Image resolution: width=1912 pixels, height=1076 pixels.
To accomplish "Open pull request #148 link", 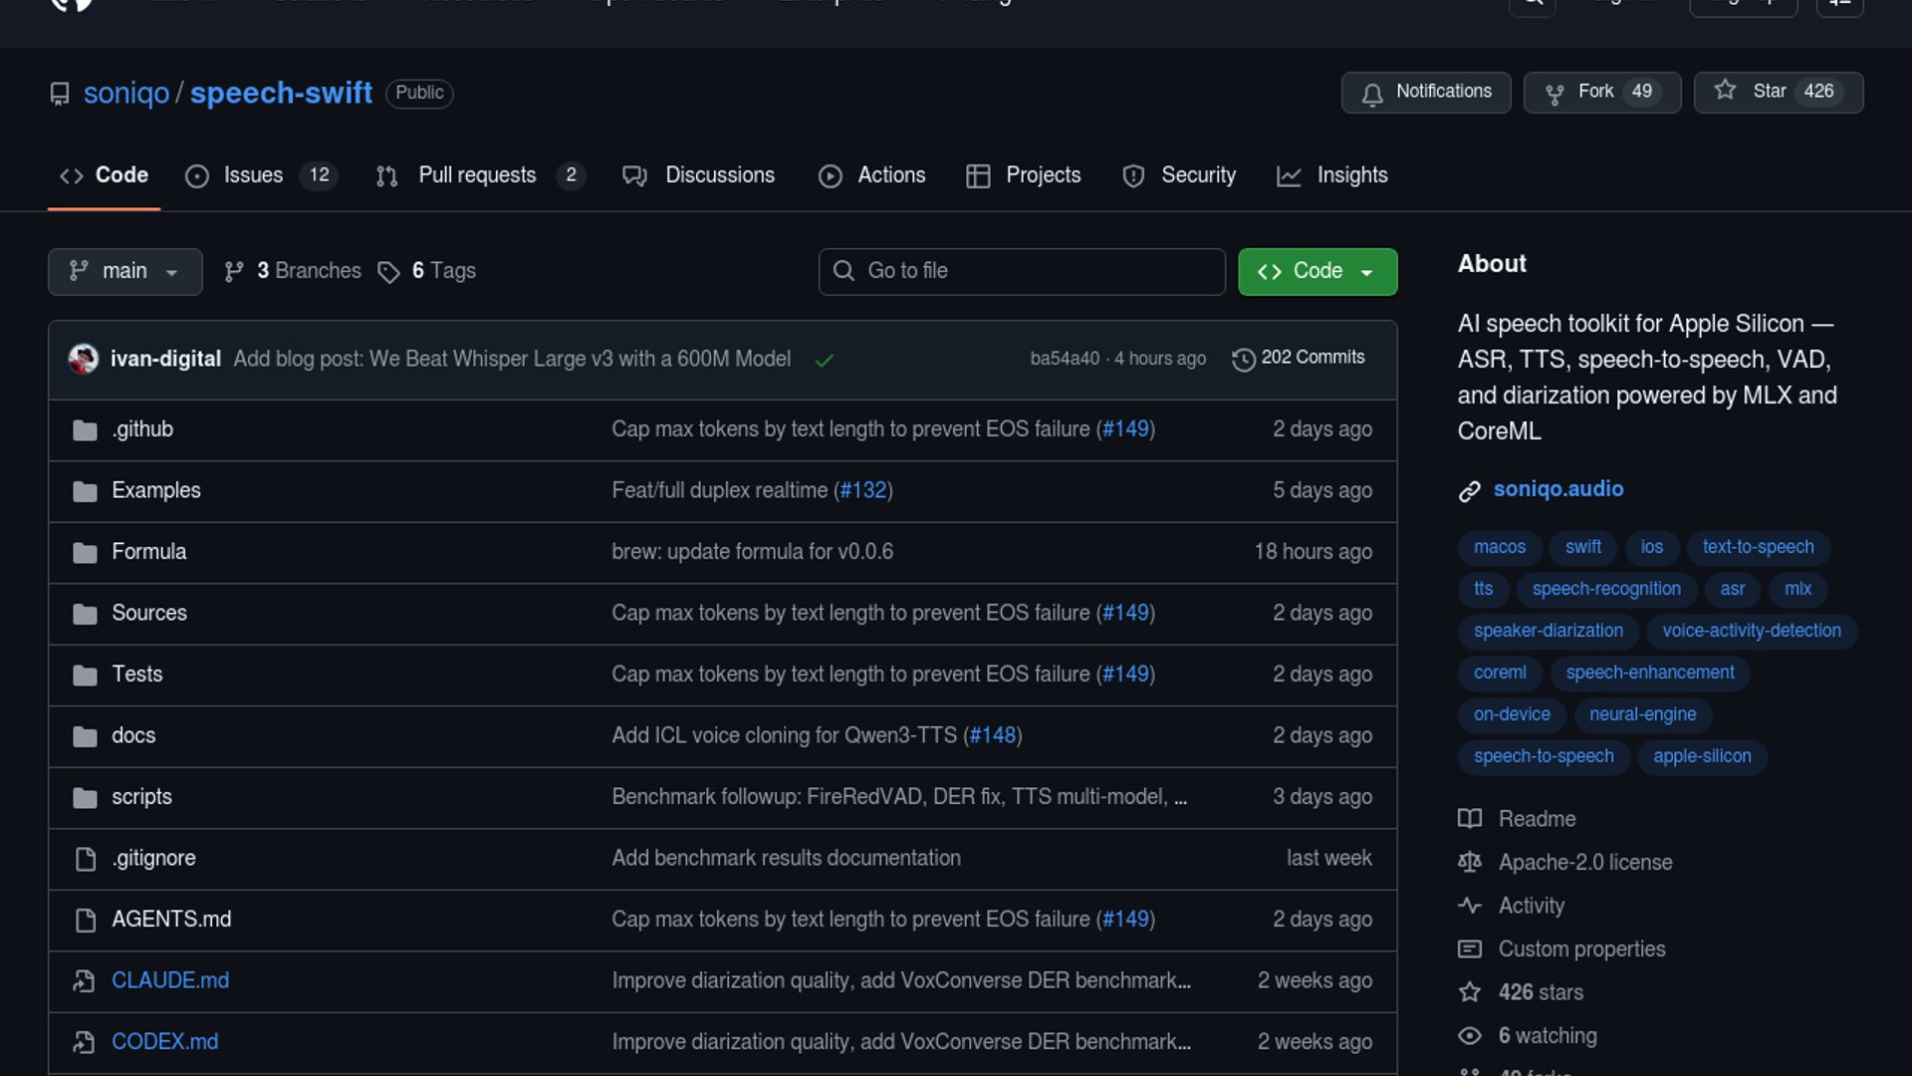I will point(992,735).
